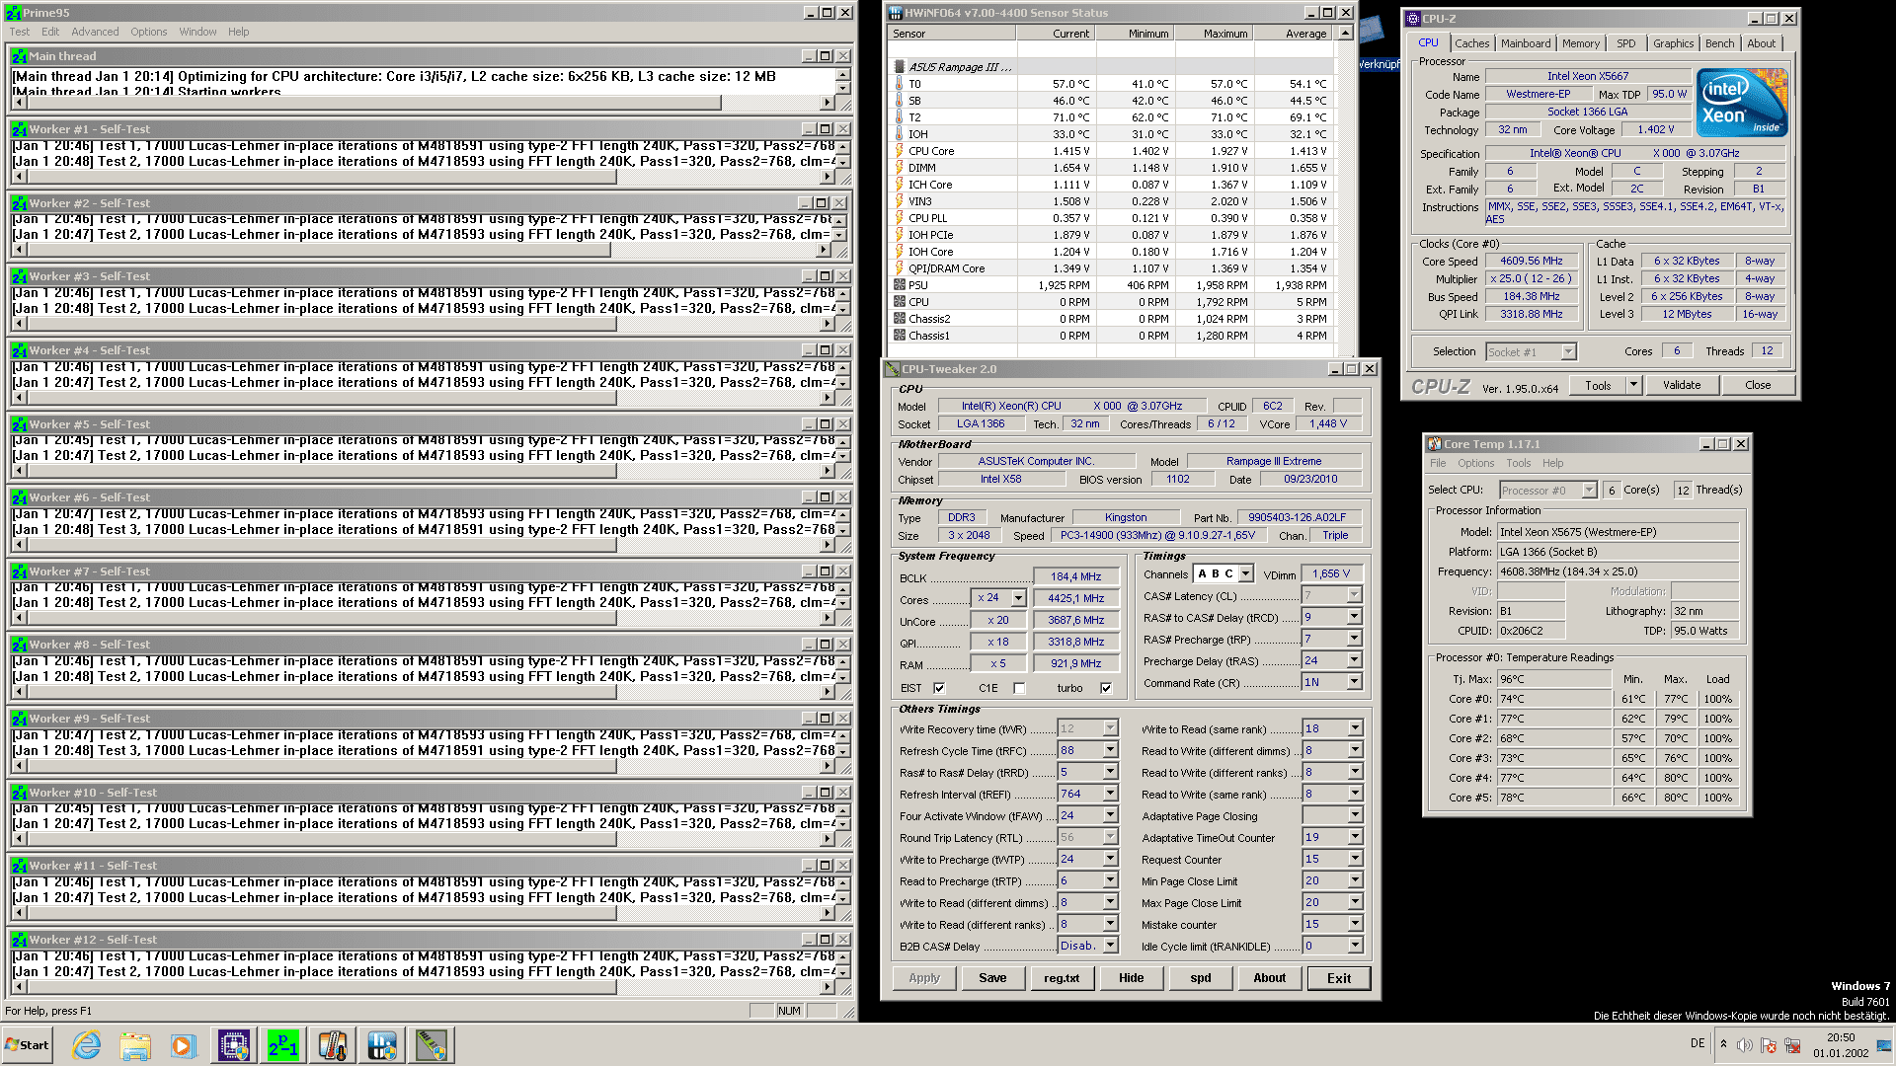Viewport: 1896px width, 1066px height.
Task: Open the Processor #0 dropdown in Core Temp
Action: point(1589,491)
